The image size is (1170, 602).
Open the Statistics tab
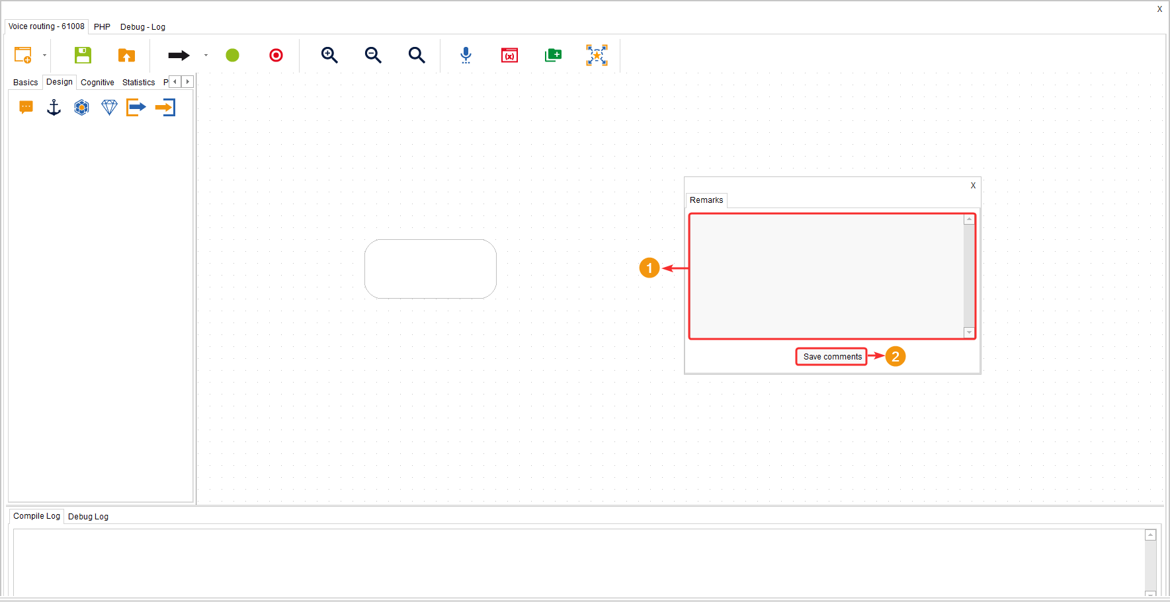(139, 83)
